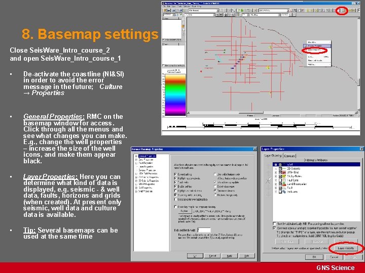Viewport: 365px width, 273px height.
Task: Open the File menu of the basemap window
Action: pyautogui.click(x=165, y=7)
